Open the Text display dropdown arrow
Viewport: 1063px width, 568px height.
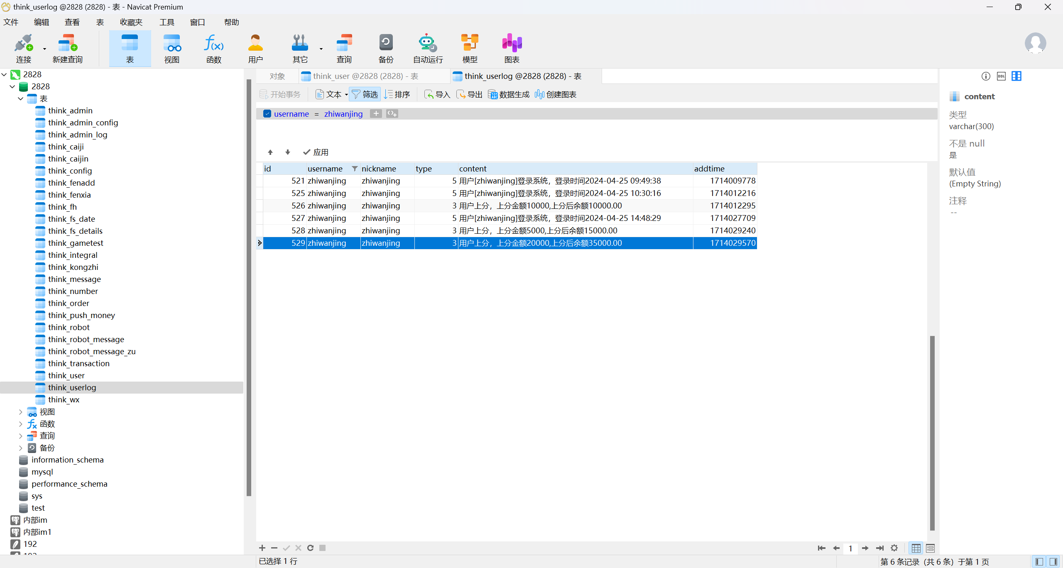(346, 95)
